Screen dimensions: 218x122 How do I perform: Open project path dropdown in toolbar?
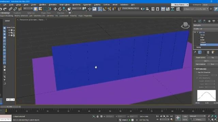point(196,9)
